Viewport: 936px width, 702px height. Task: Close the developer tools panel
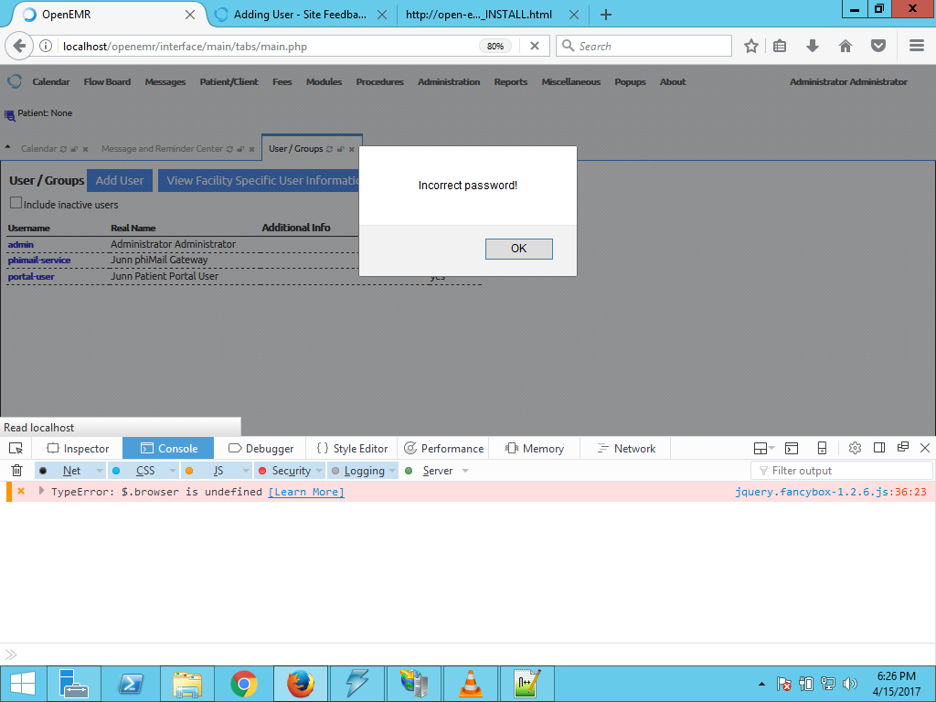coord(925,448)
